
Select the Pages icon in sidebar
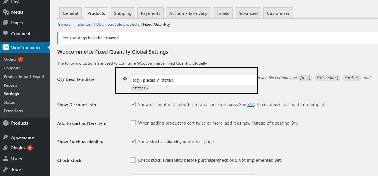point(6,23)
